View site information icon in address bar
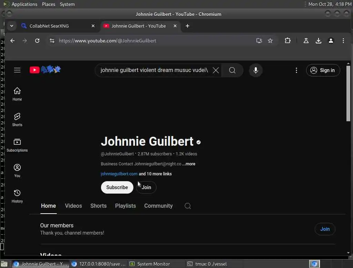 [52, 41]
